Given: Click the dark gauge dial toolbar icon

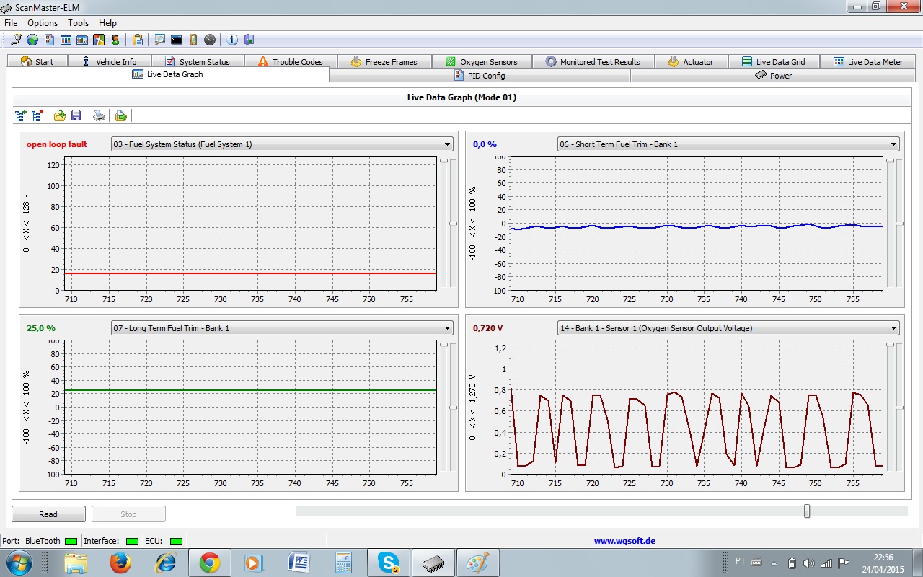Looking at the screenshot, I should (210, 40).
